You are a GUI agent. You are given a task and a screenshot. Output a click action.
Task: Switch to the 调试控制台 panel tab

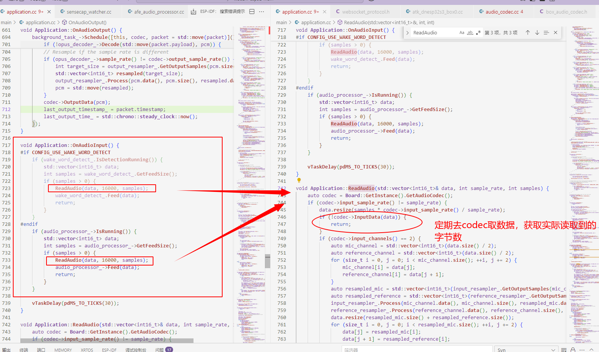[x=136, y=350]
